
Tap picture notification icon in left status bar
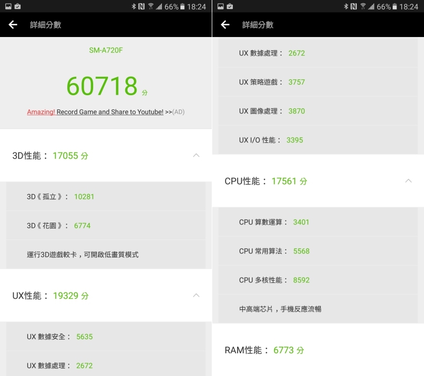pyautogui.click(x=8, y=6)
